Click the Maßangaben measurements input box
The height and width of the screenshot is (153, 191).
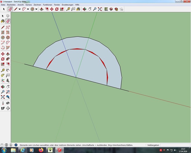tap(176, 145)
